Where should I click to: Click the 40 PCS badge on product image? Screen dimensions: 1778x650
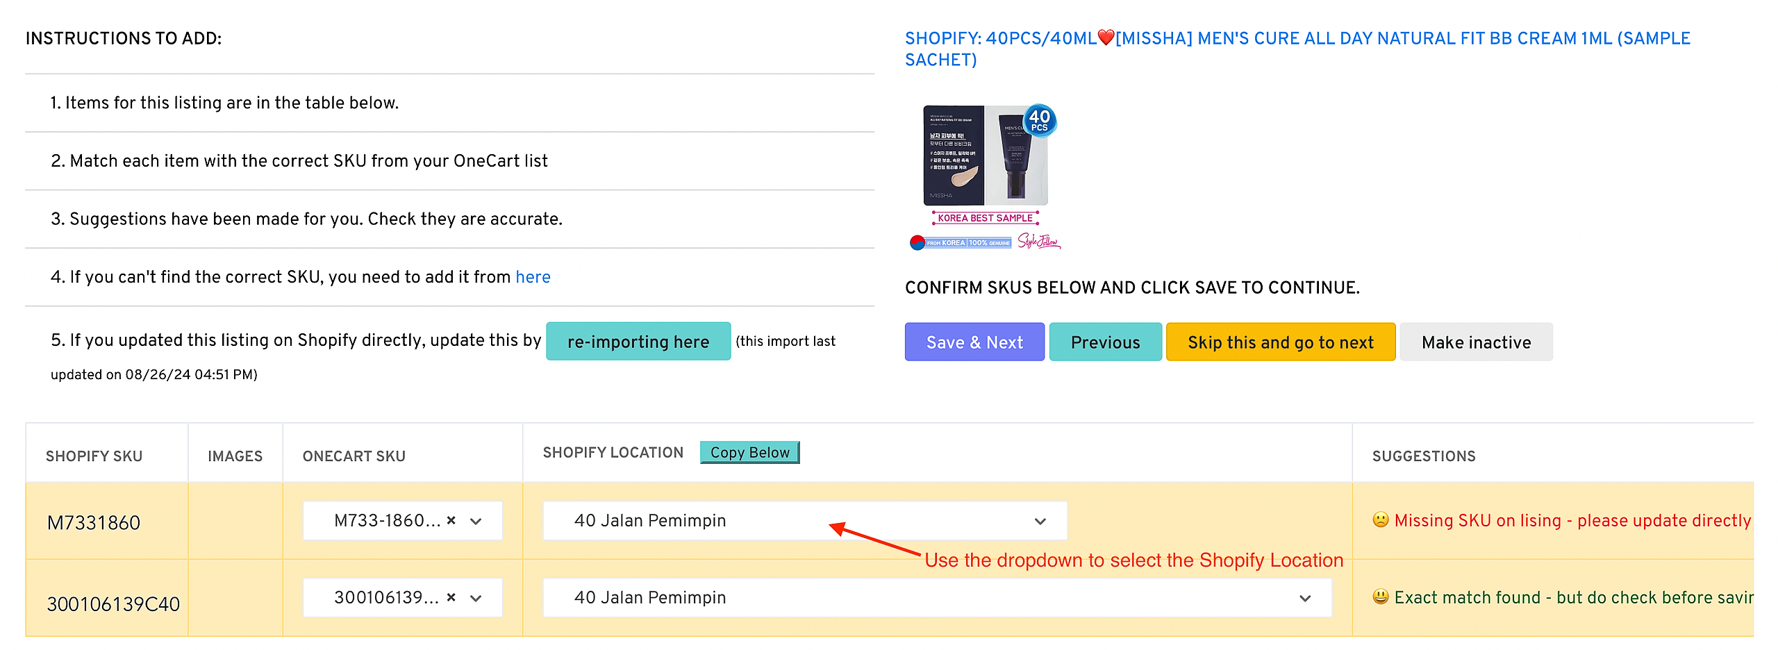click(1040, 120)
